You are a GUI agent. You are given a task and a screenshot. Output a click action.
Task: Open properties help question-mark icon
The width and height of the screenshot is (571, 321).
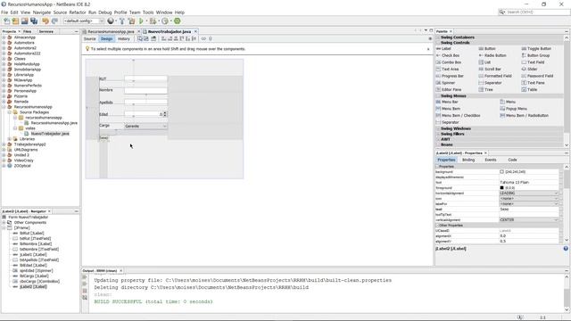pos(566,249)
